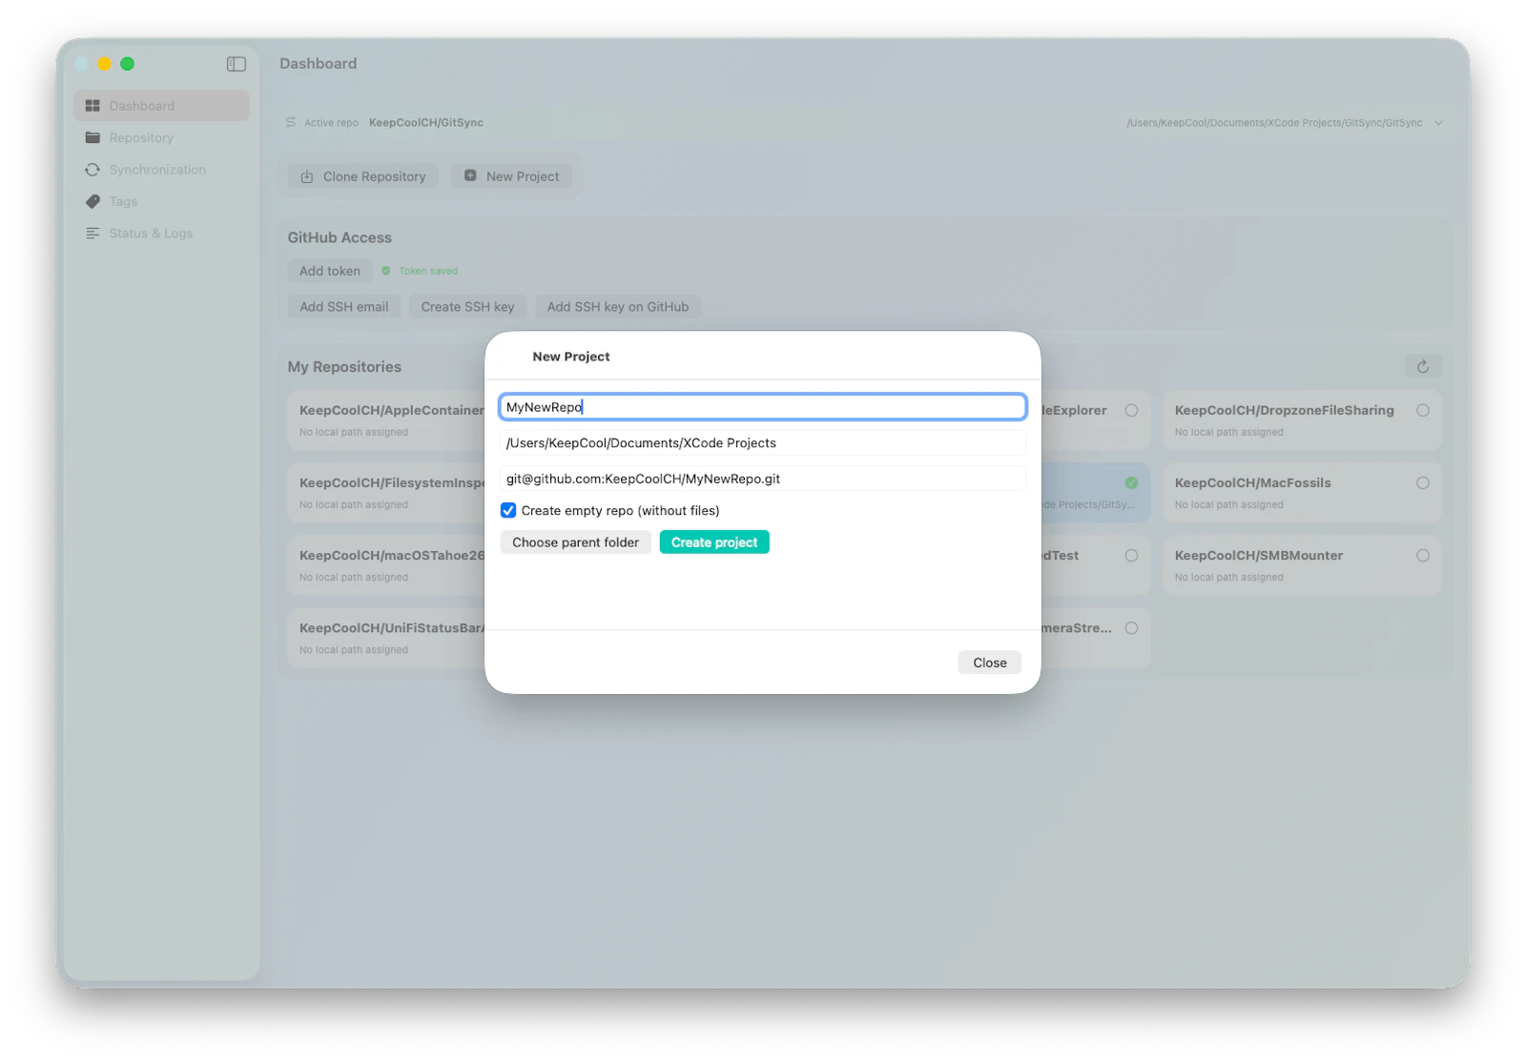The image size is (1526, 1062).
Task: Click the parent folder path field
Action: (763, 443)
